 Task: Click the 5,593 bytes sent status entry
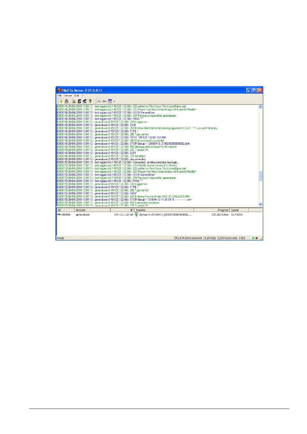tap(228, 238)
